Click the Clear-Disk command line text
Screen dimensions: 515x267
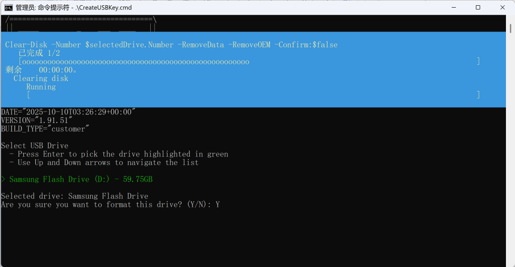[171, 45]
